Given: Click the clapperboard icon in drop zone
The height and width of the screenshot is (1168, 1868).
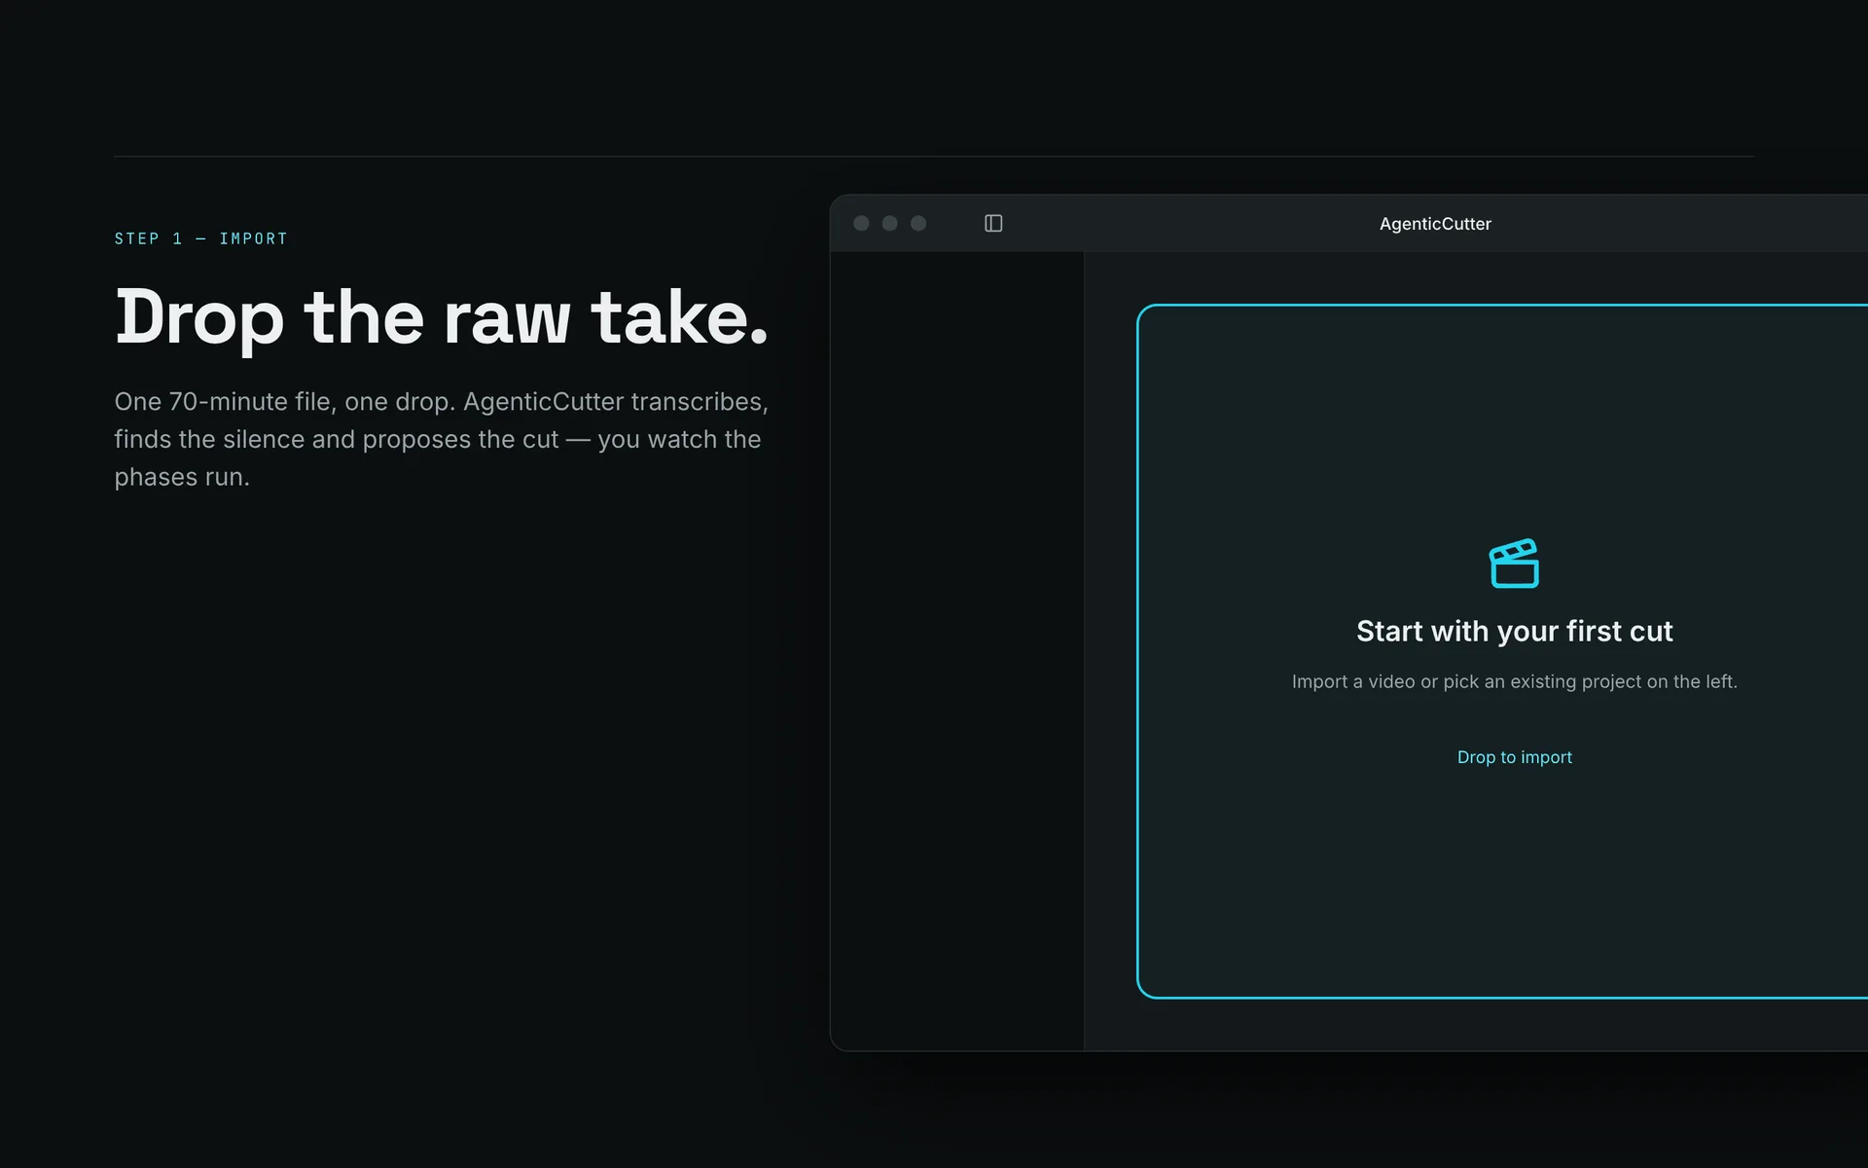Looking at the screenshot, I should [x=1514, y=564].
